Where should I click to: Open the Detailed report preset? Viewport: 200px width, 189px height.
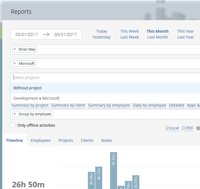pyautogui.click(x=176, y=105)
